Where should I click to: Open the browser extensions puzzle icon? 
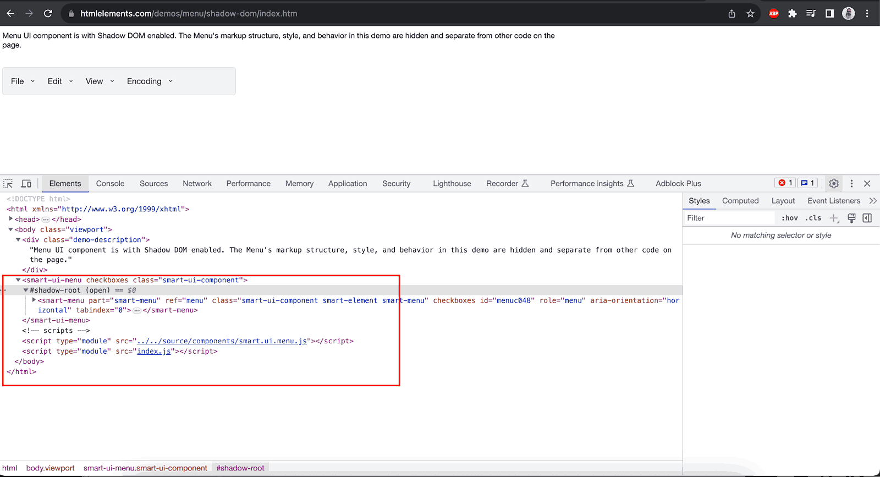792,14
